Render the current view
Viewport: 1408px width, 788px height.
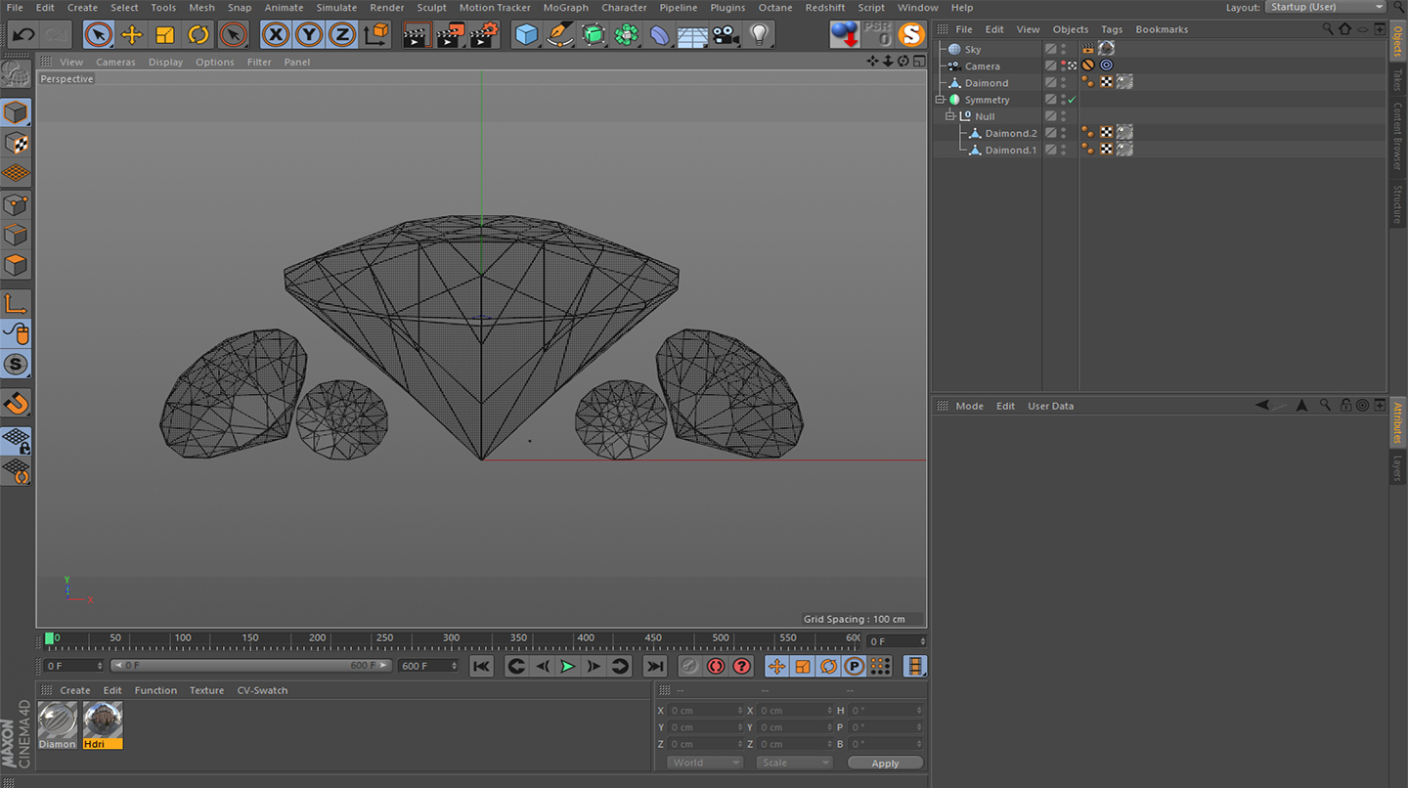coord(416,34)
